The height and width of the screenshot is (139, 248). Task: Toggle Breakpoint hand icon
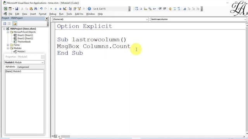[170, 8]
